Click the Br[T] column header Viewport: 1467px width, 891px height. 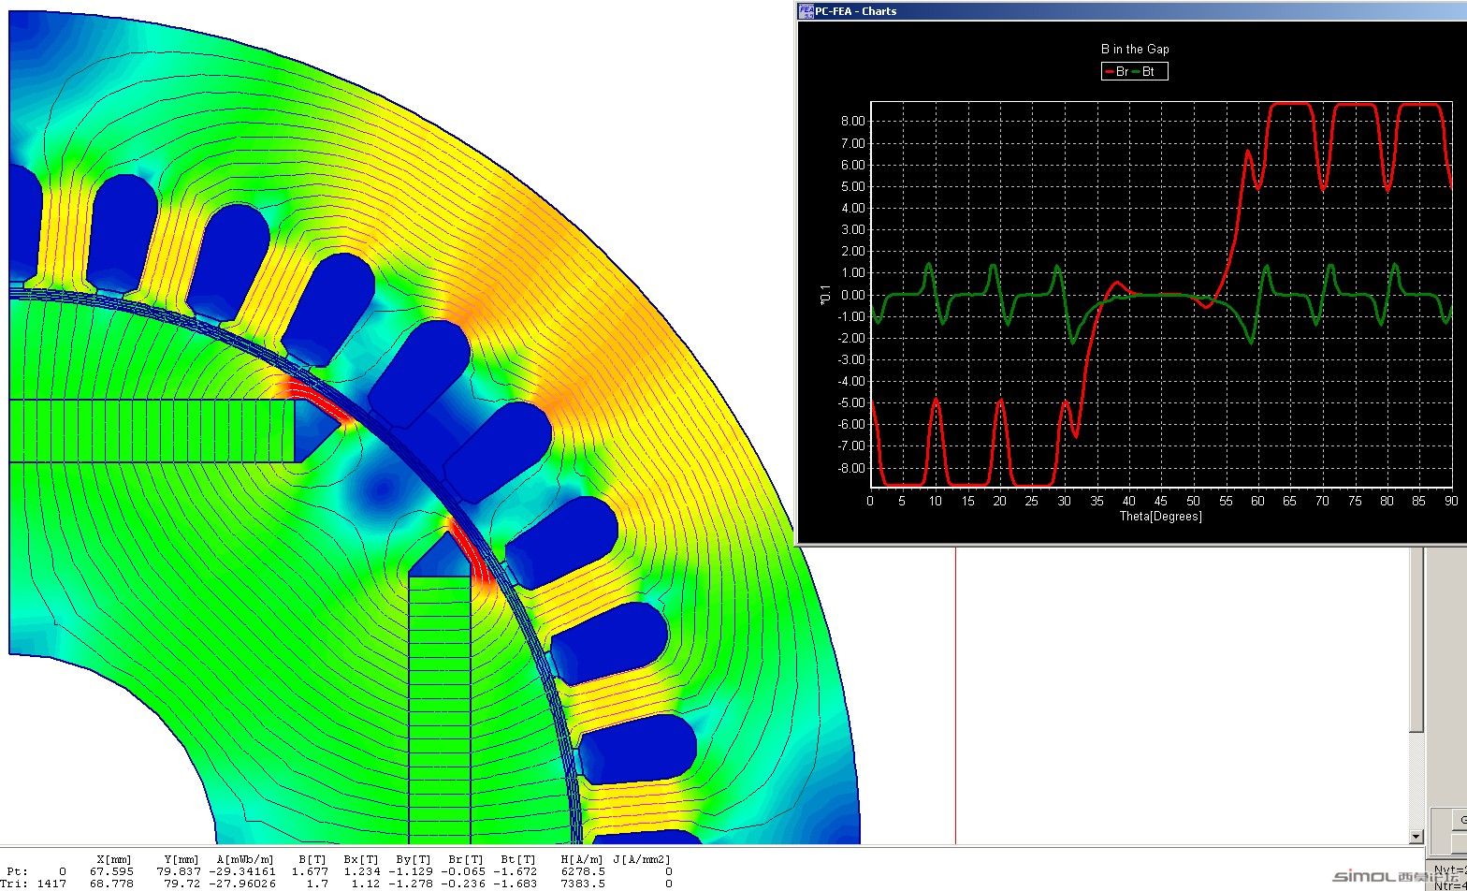(466, 859)
